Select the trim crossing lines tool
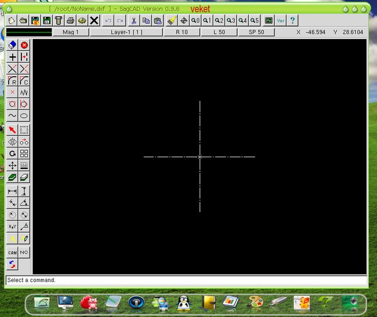This screenshot has height=317, width=377. pyautogui.click(x=13, y=68)
